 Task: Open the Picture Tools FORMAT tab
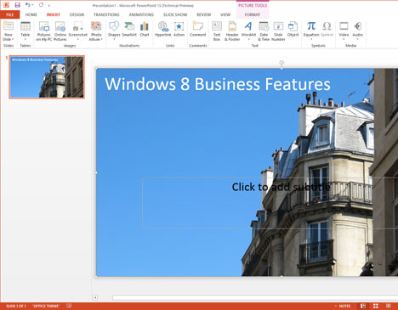[253, 14]
